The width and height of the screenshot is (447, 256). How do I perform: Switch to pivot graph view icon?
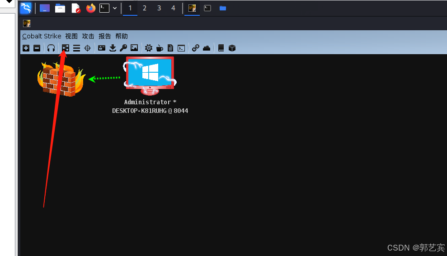tap(66, 48)
